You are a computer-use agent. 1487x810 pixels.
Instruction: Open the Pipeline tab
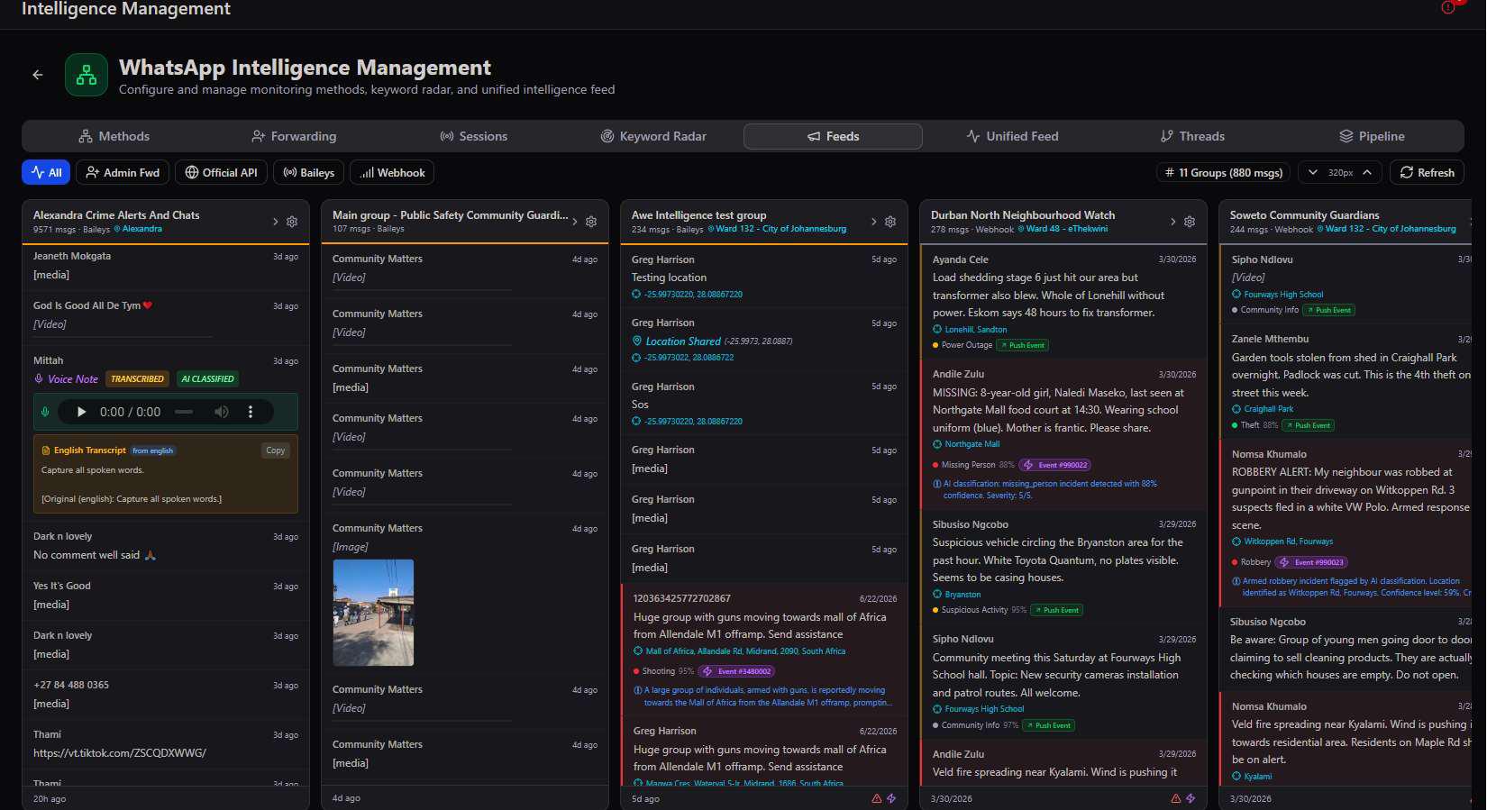(x=1372, y=136)
